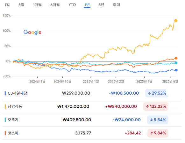Click the orange endpoint dot of 코스피 line
The image size is (185, 143).
(176, 58)
